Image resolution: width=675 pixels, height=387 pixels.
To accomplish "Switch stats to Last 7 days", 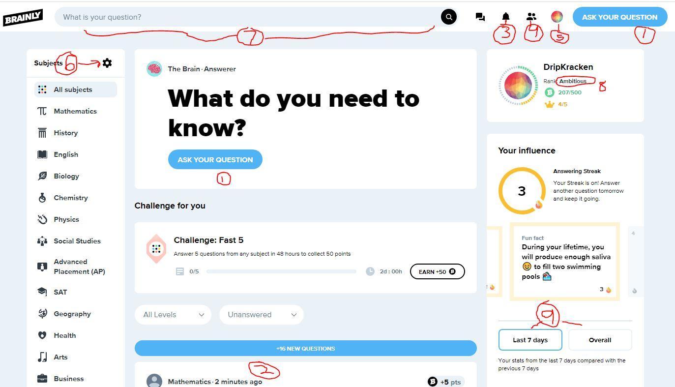I will (x=530, y=340).
